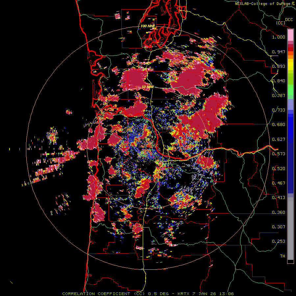Click the 0.840 scale label

tap(279, 81)
